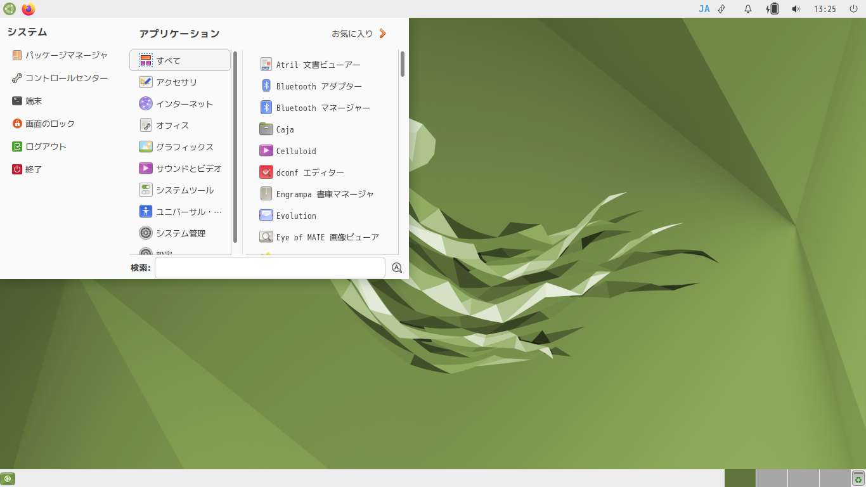Viewport: 866px width, 487px height.
Task: Click the 検索 search input field
Action: pyautogui.click(x=269, y=268)
